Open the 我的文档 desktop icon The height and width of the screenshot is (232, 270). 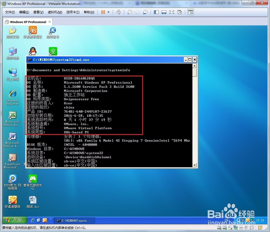(x=12, y=32)
